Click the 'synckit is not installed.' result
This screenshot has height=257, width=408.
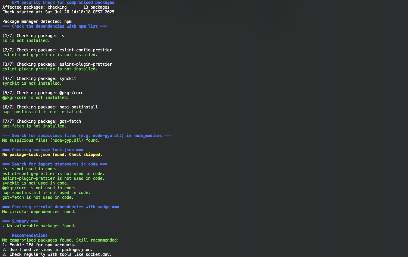[x=32, y=83]
